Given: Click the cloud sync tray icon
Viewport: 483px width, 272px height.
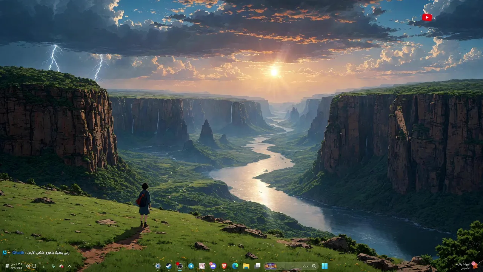Looking at the screenshot, I should 61,266.
